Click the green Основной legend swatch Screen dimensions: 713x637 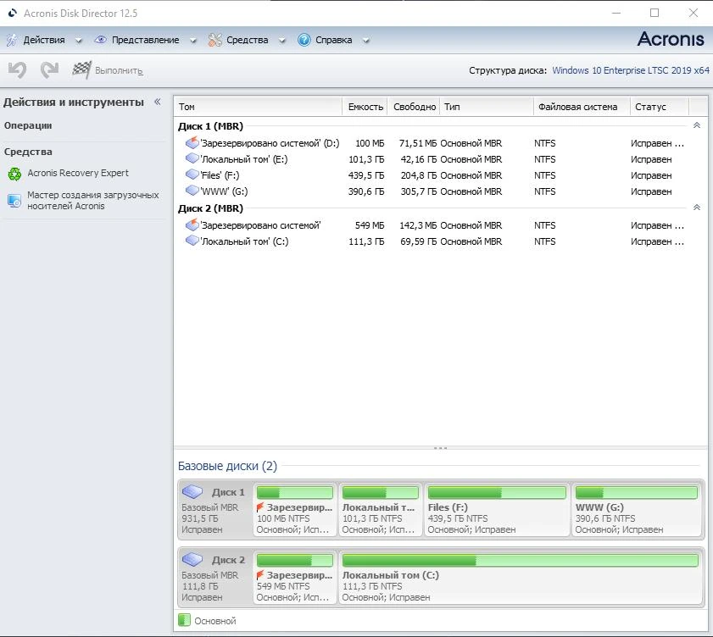pyautogui.click(x=184, y=620)
